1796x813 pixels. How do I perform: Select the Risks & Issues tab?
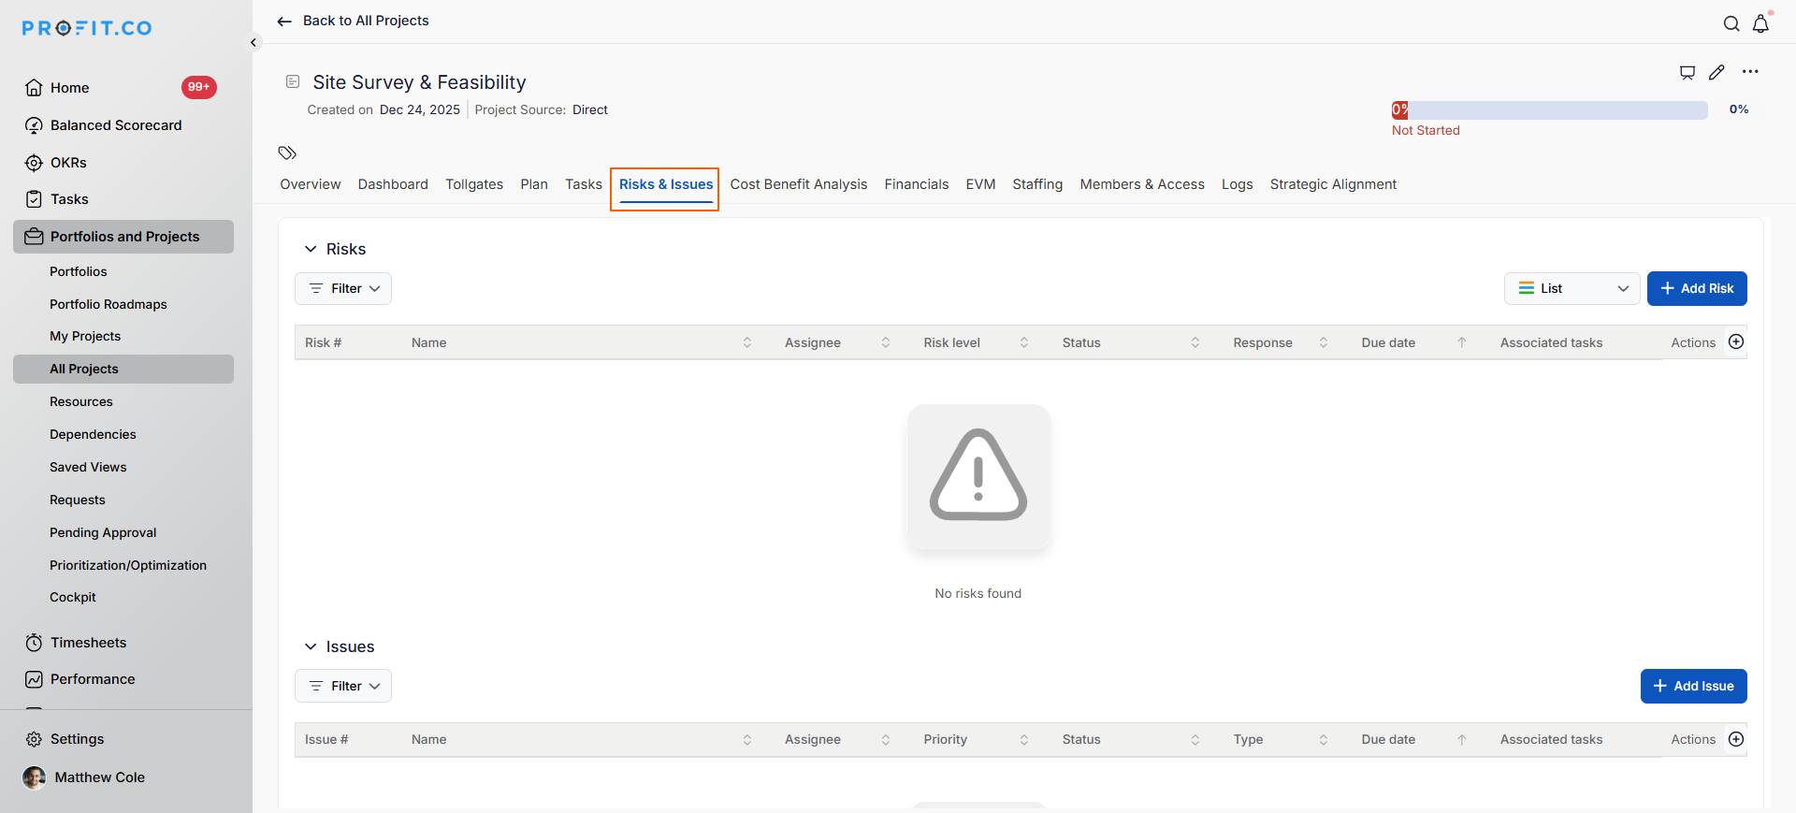(666, 184)
